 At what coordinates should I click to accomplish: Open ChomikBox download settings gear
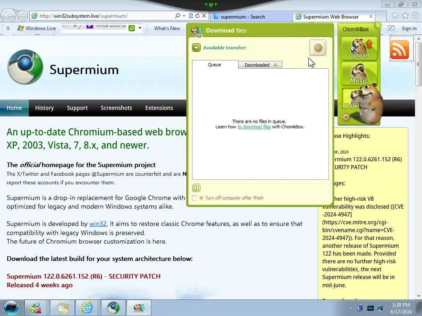(318, 48)
